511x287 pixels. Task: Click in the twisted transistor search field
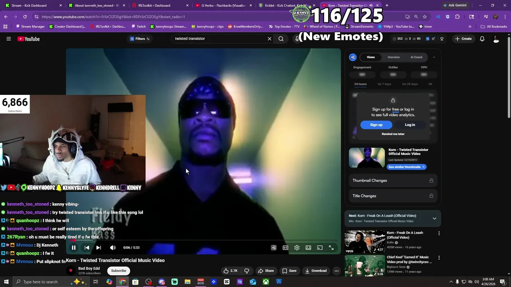pos(219,39)
